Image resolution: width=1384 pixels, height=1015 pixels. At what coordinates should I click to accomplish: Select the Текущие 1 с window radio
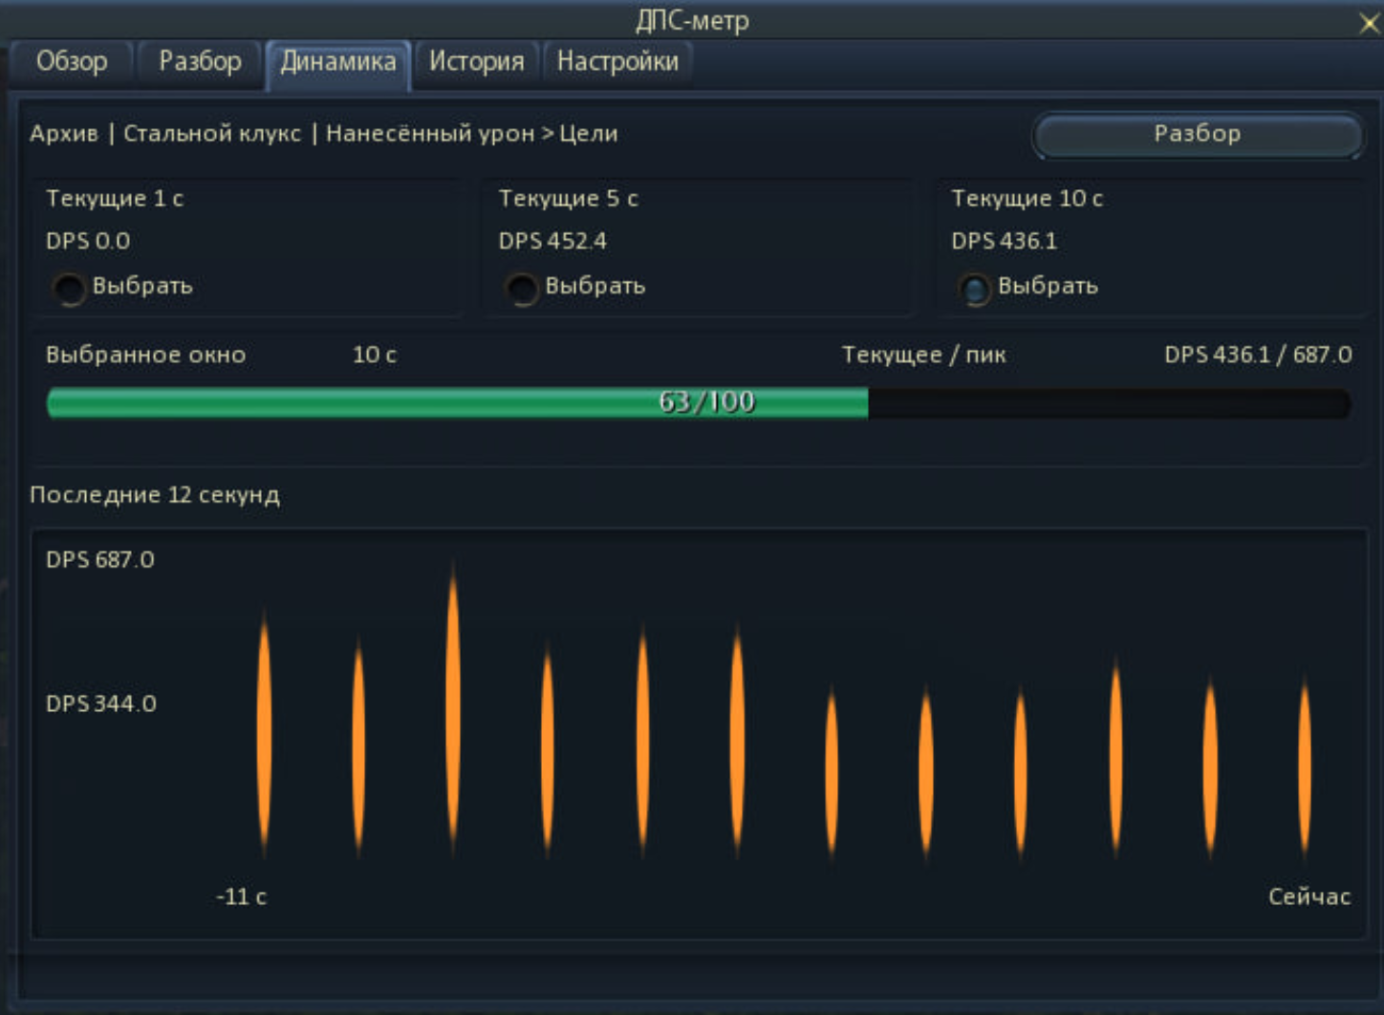tap(69, 288)
